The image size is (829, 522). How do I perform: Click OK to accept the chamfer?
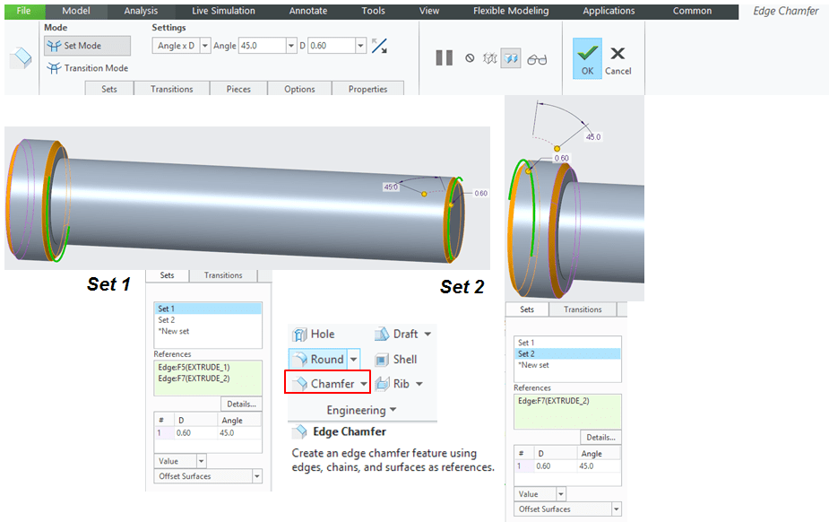[587, 58]
